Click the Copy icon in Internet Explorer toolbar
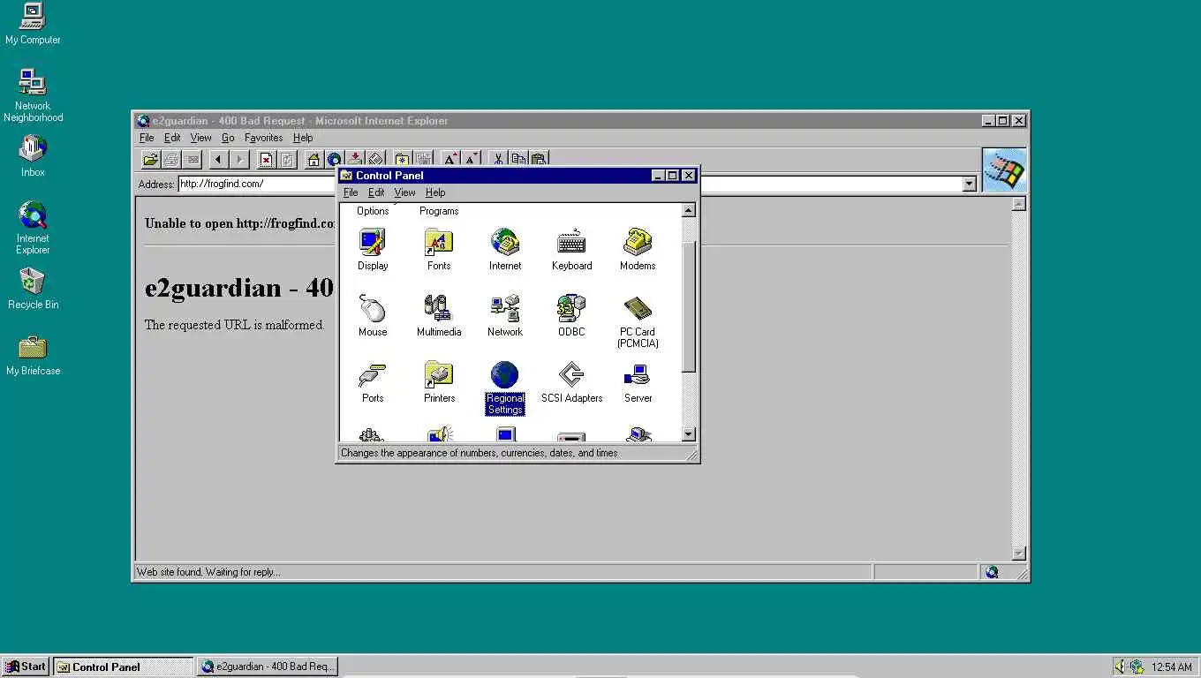 point(518,160)
